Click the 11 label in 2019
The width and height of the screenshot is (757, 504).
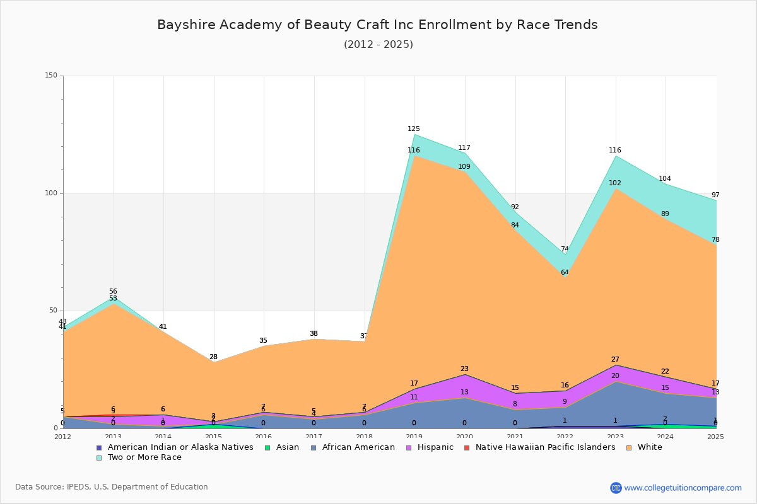(414, 398)
